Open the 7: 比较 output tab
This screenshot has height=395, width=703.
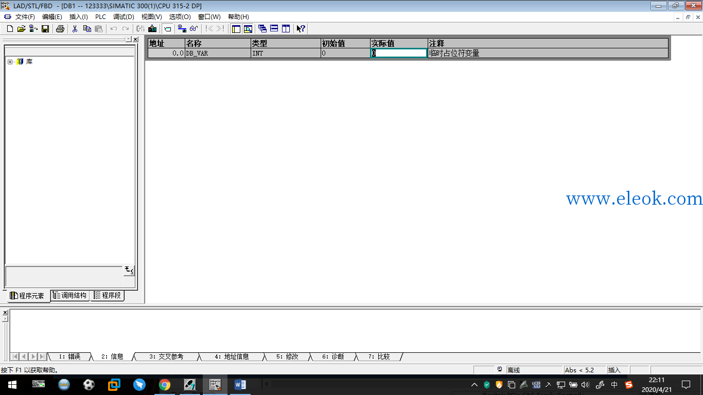click(x=379, y=356)
